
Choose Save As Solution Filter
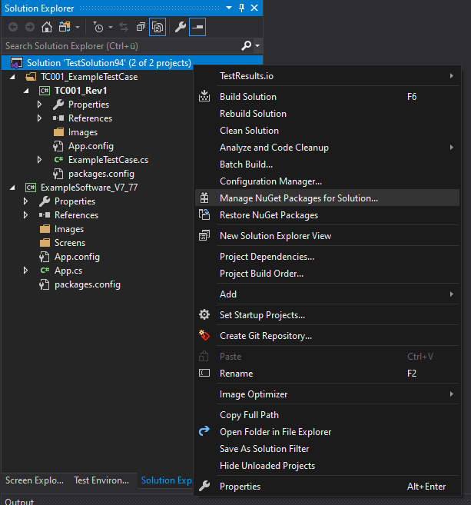327,449
